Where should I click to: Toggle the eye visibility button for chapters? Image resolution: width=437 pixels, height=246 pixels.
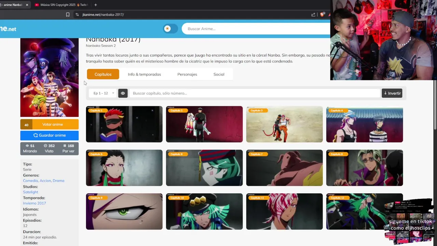123,93
